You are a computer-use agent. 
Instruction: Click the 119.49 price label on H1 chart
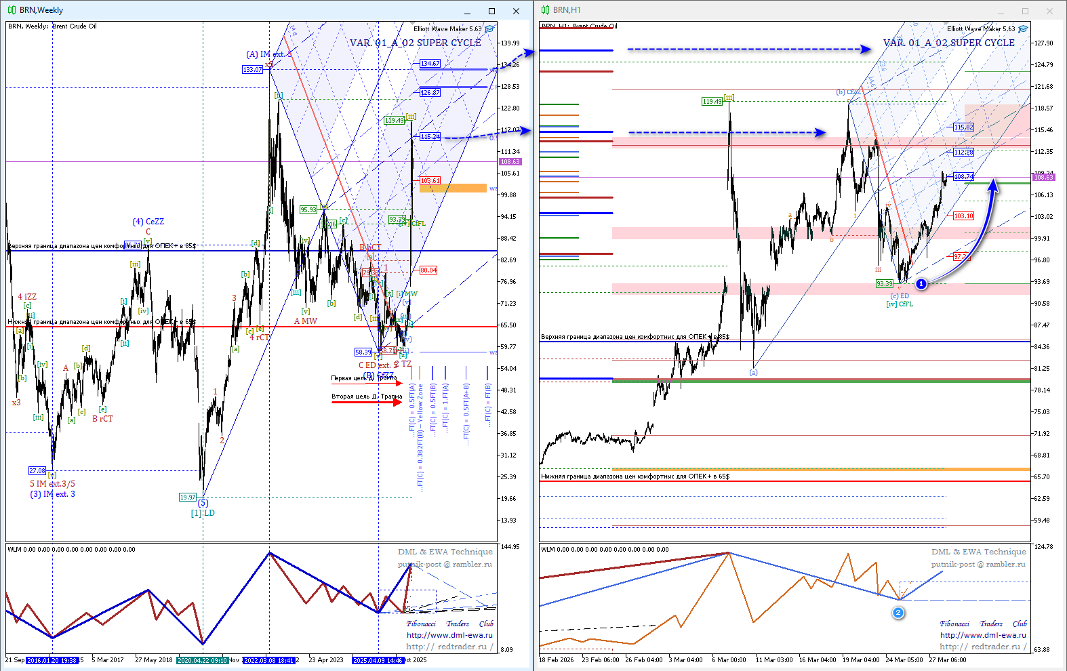coord(712,102)
